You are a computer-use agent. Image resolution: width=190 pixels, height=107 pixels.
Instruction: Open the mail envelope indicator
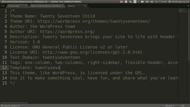click(x=142, y=2)
